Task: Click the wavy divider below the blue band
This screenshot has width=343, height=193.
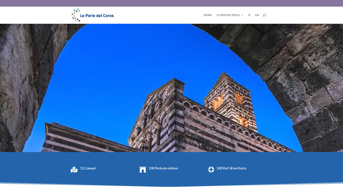Action: [171, 185]
